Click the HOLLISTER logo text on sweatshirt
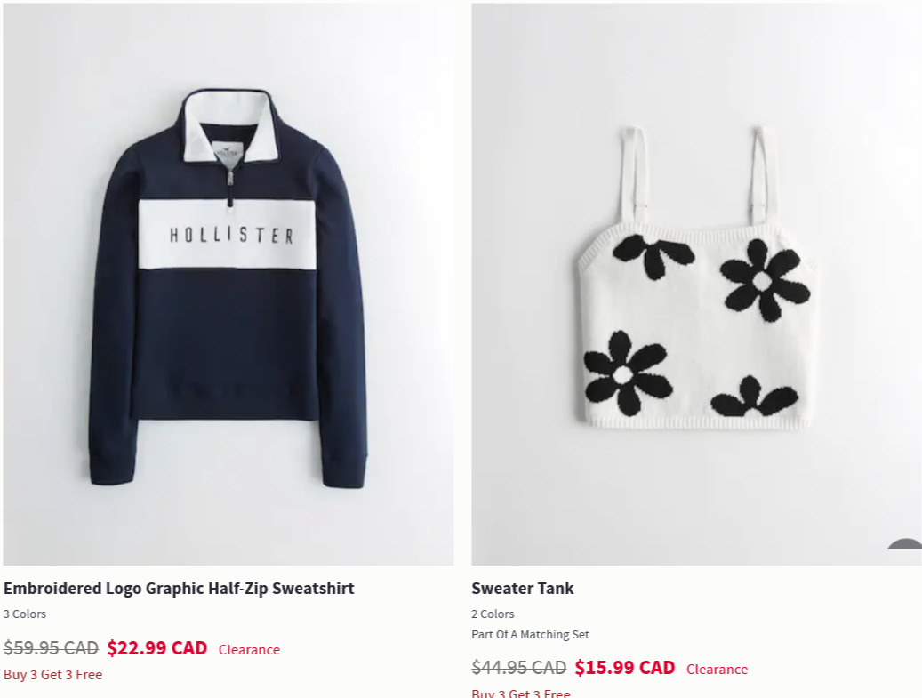This screenshot has height=698, width=922. tap(231, 236)
